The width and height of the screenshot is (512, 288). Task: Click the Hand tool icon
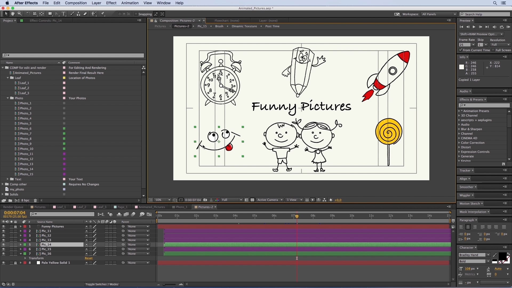point(12,14)
